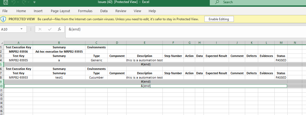Click PASSED status in row 8
Image resolution: width=306 pixels, height=115 pixels.
tap(281, 77)
